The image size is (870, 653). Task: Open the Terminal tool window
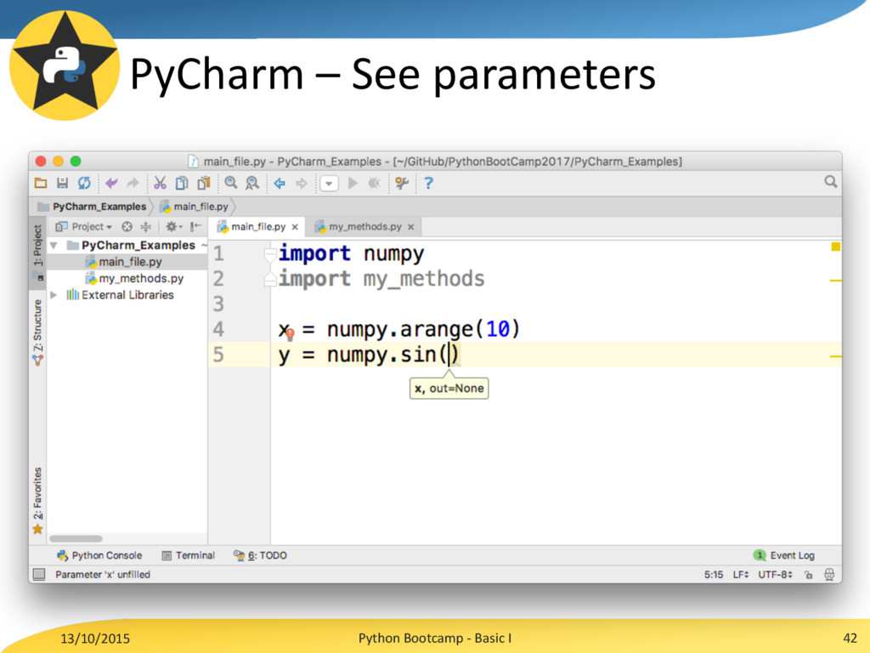tap(188, 555)
